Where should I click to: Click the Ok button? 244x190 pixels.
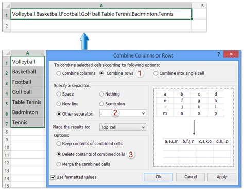coord(158,177)
